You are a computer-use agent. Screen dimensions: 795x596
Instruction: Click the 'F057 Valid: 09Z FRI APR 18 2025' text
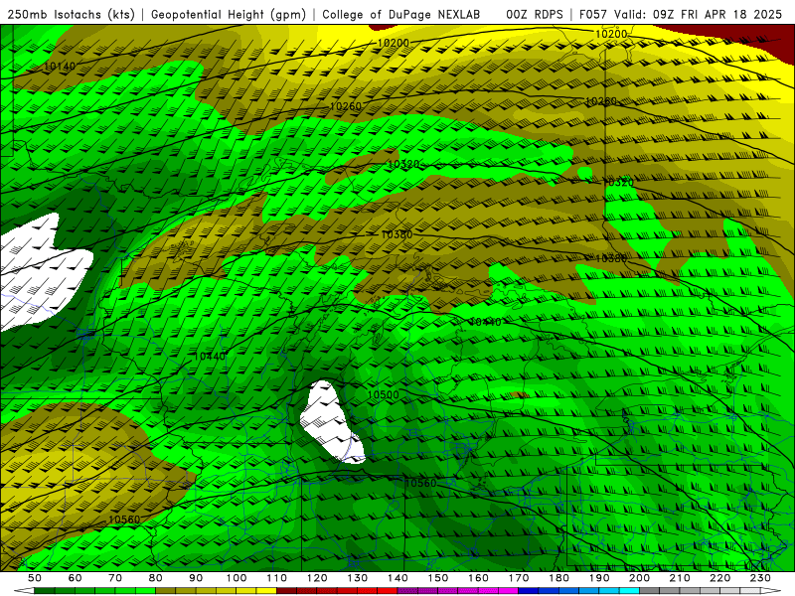pos(681,15)
